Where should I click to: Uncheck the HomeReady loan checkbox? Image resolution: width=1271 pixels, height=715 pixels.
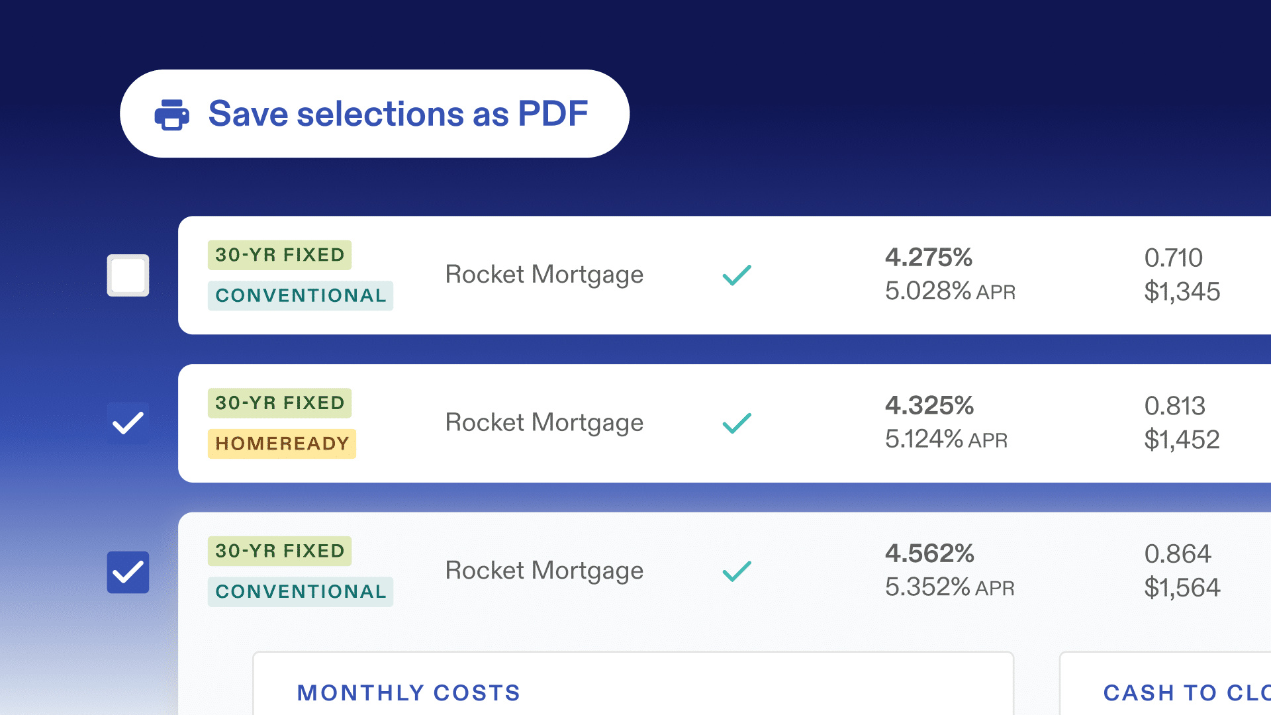(128, 423)
